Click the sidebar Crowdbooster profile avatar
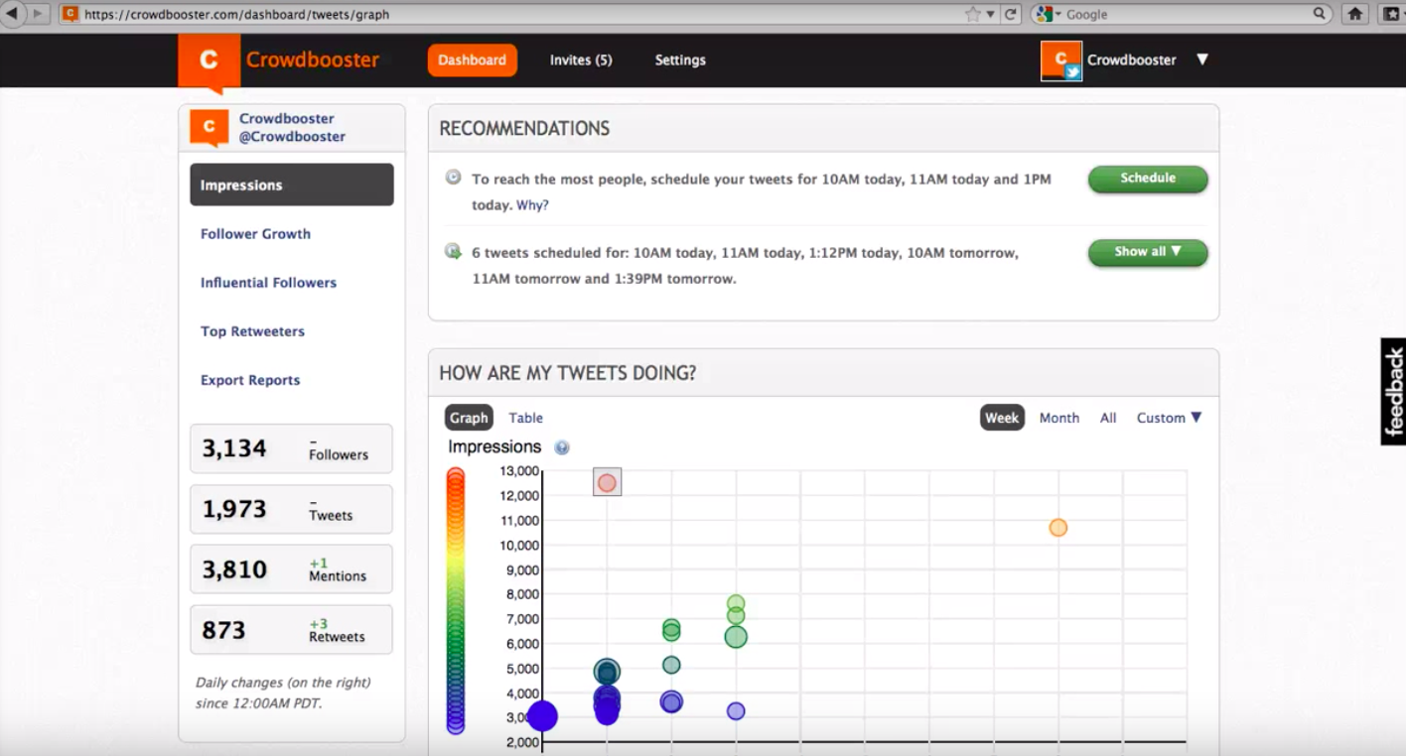This screenshot has width=1406, height=756. pyautogui.click(x=210, y=128)
